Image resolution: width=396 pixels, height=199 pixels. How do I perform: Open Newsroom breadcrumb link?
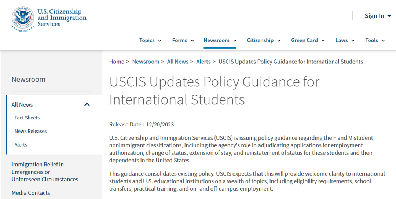point(146,62)
